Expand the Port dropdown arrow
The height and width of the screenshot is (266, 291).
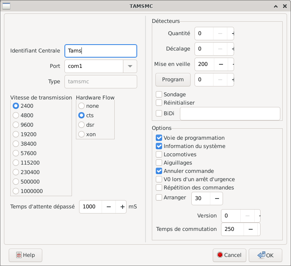(130, 66)
